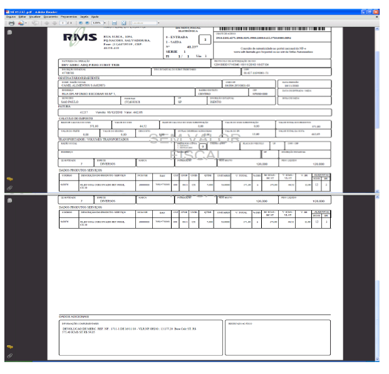Open Pages panel icon in lower view

click(x=9, y=200)
